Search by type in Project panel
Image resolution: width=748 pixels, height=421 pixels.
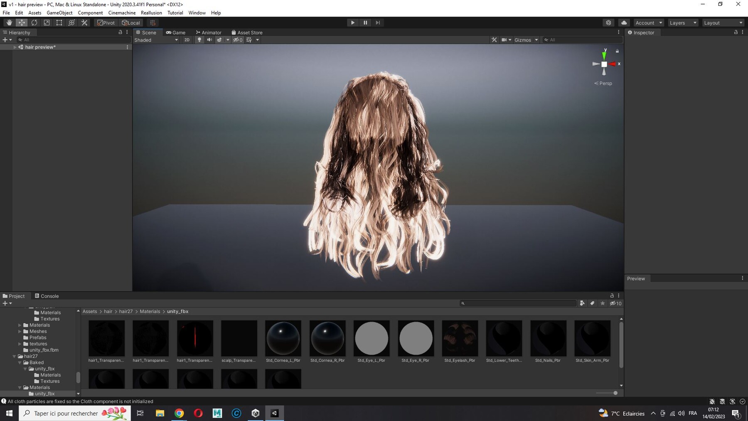point(582,303)
